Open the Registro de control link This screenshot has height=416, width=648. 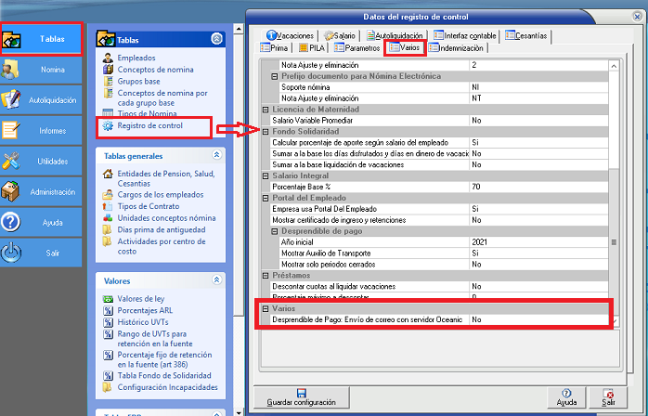pyautogui.click(x=149, y=125)
